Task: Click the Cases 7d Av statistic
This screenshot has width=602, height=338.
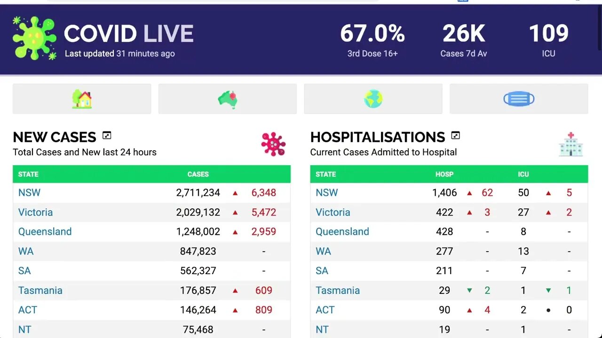Action: tap(463, 40)
